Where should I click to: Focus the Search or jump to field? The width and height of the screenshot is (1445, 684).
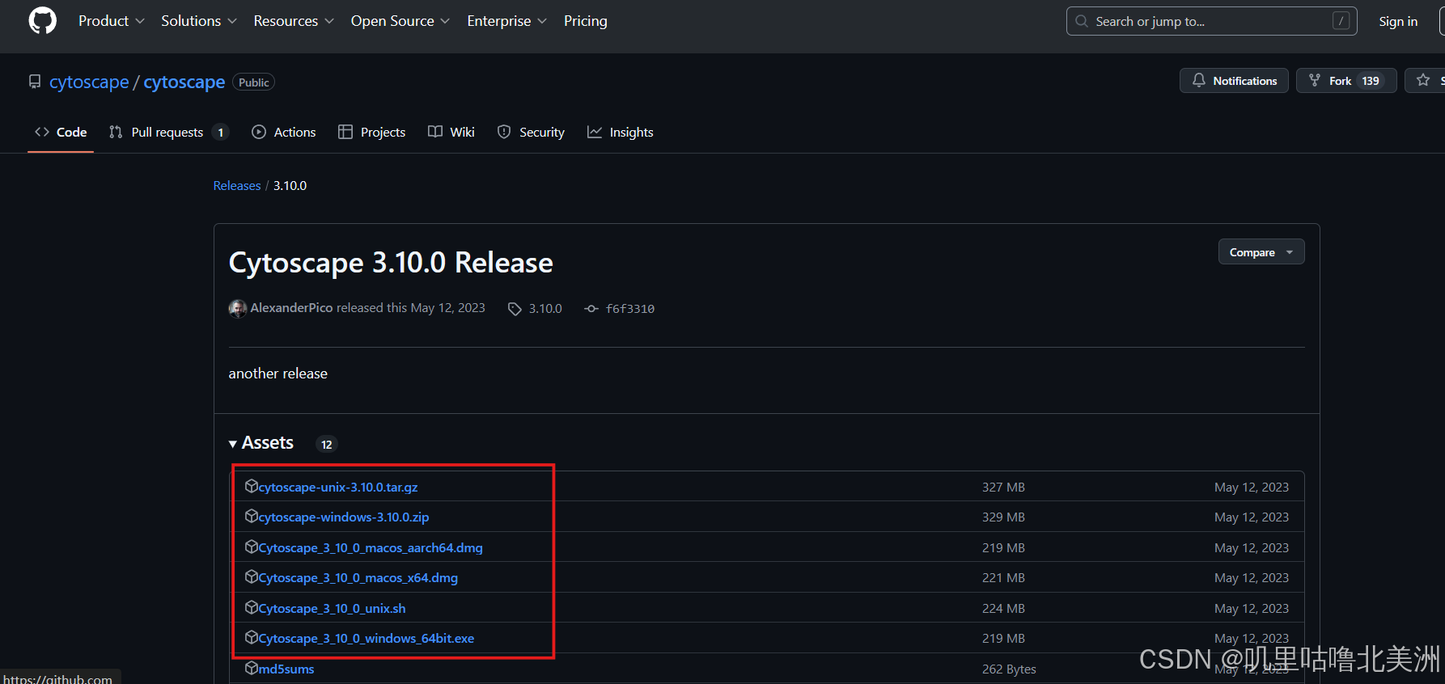coord(1211,21)
